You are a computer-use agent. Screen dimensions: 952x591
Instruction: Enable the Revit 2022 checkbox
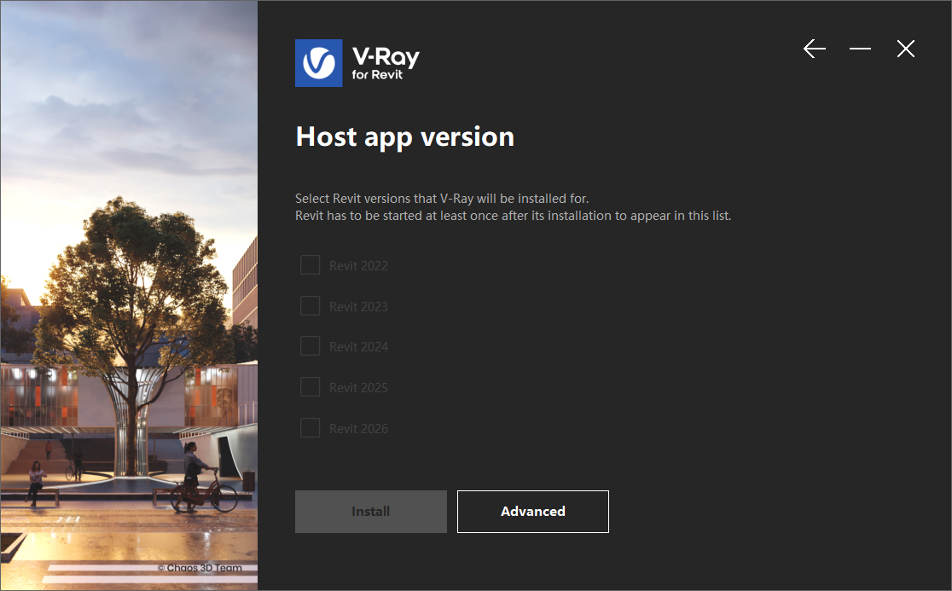pos(310,264)
